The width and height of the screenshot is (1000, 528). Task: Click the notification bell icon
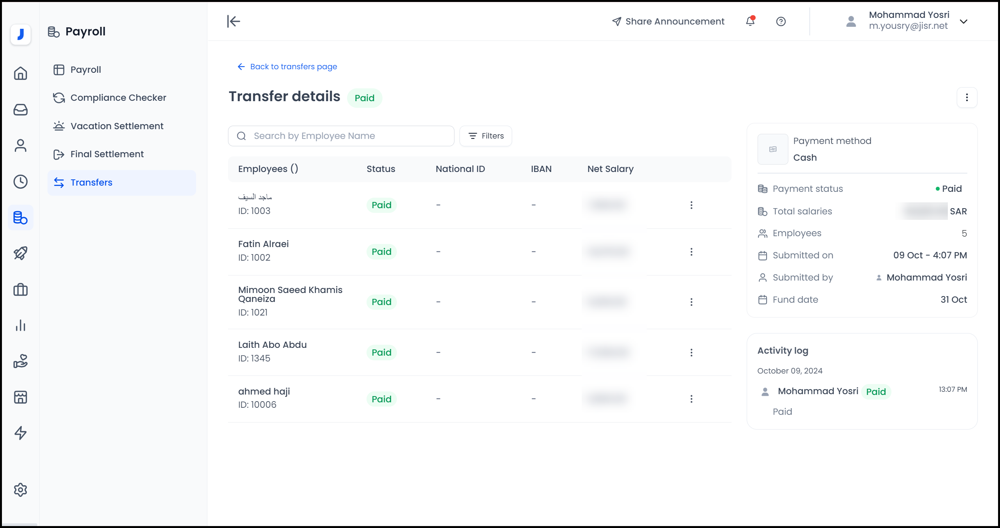(x=750, y=21)
